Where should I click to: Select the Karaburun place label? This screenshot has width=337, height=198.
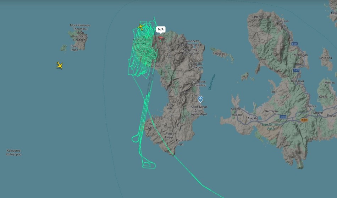282,21
